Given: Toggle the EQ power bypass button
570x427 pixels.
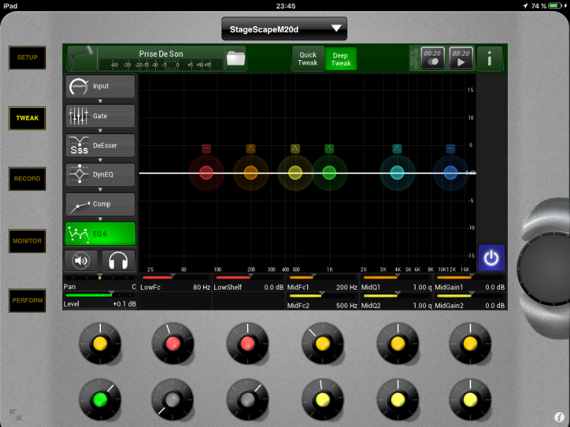Looking at the screenshot, I should [x=491, y=258].
